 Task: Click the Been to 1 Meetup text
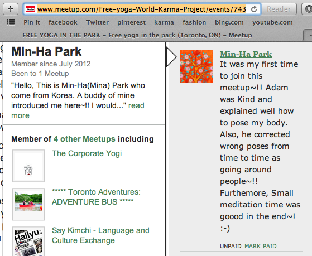click(x=40, y=74)
